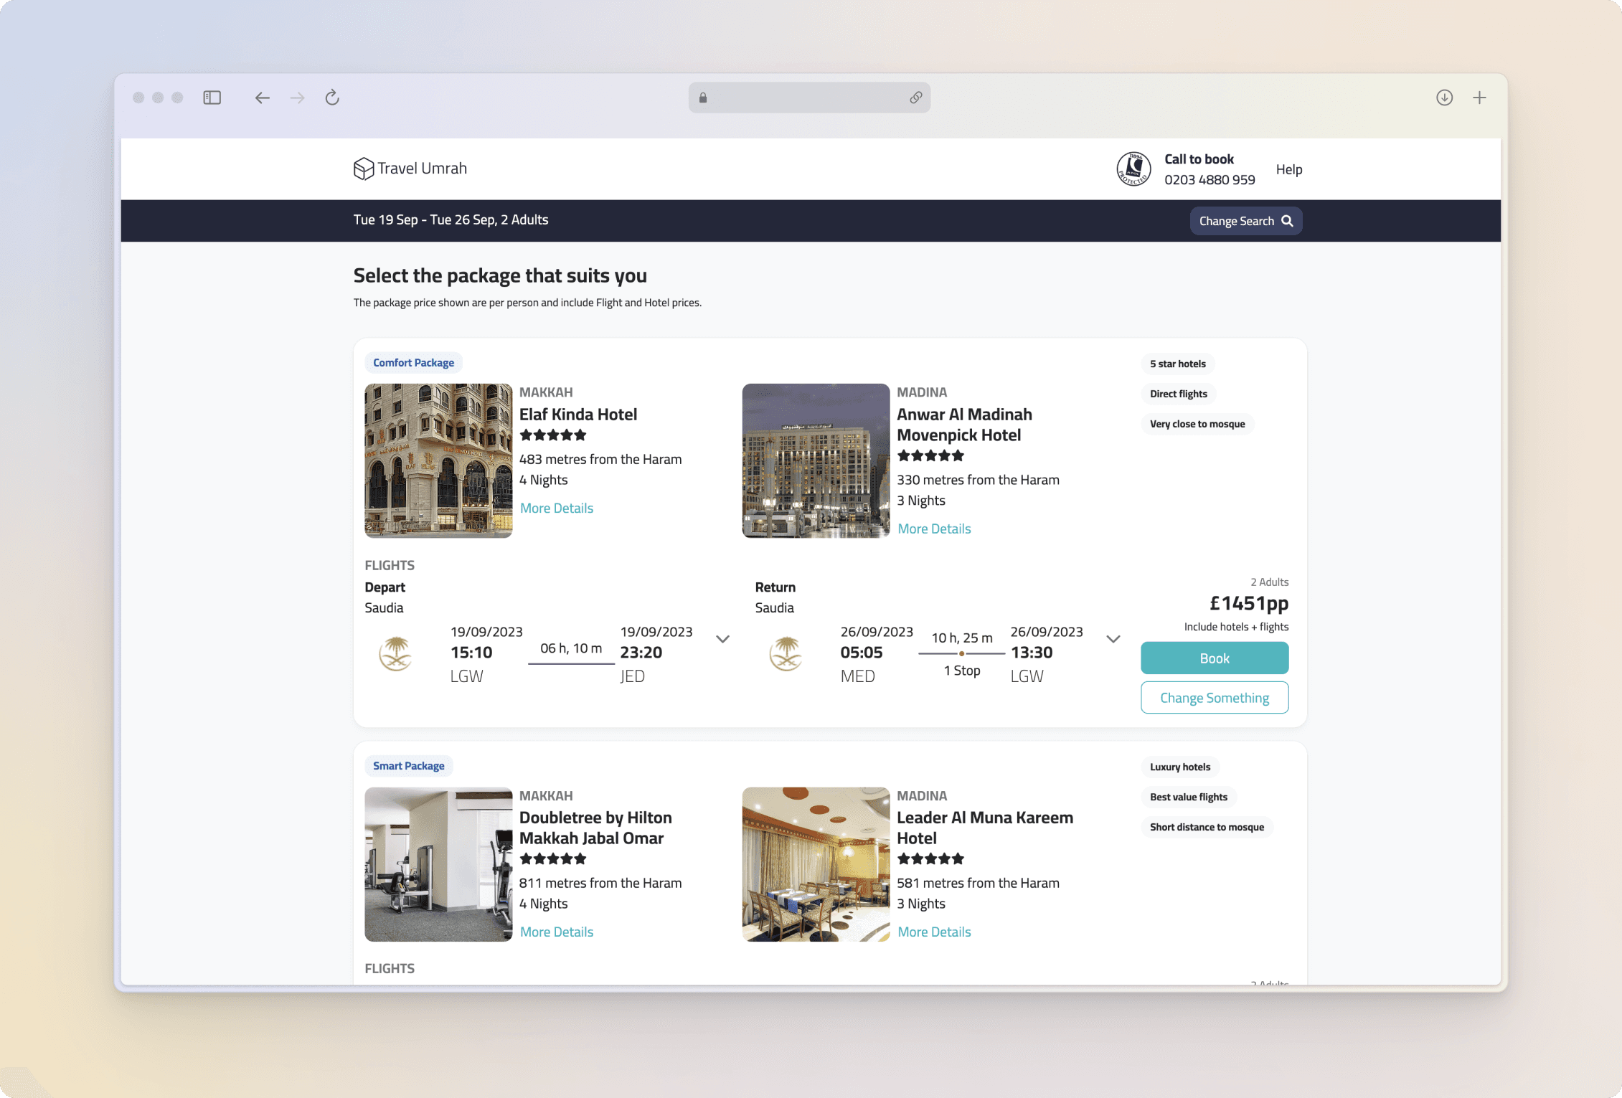Click the Leader Al Muna Kareem star rating
The image size is (1622, 1098).
coord(930,858)
